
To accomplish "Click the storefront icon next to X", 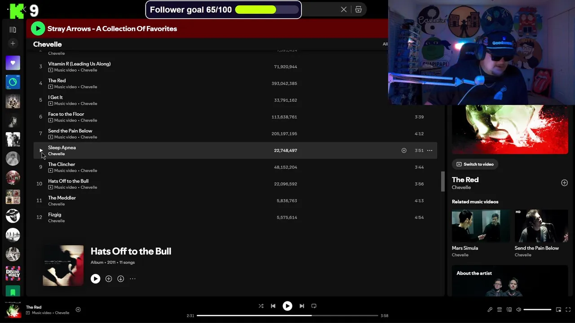I will point(358,9).
